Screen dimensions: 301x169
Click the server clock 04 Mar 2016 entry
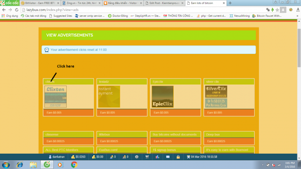coord(202,157)
